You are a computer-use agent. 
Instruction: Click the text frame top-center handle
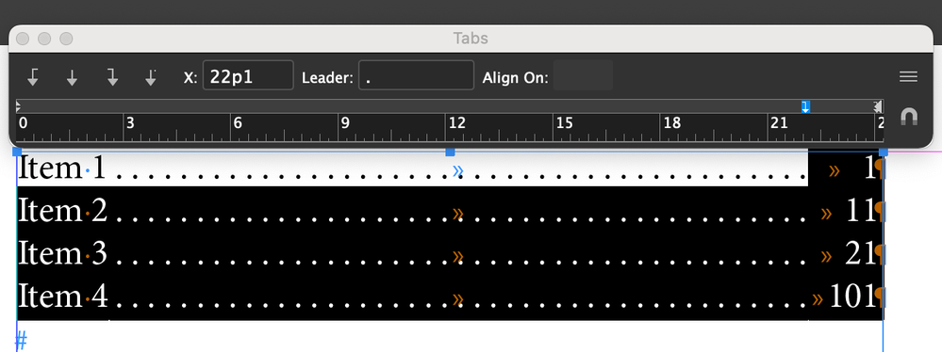tap(450, 152)
